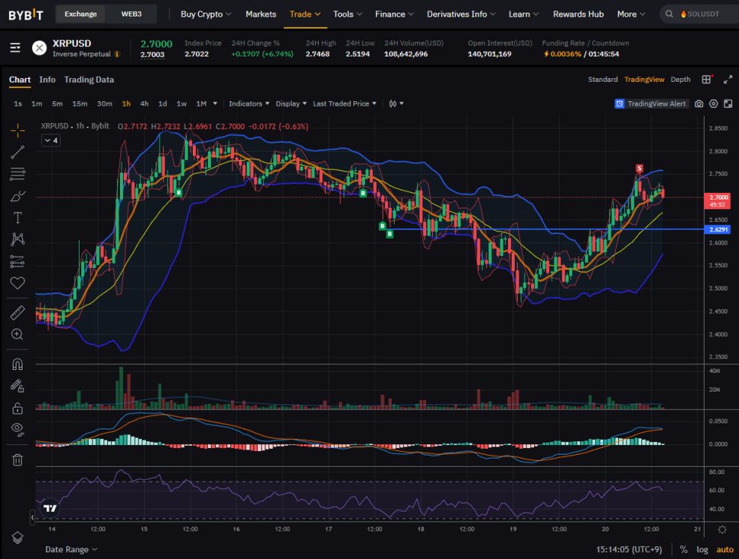Expand the chart panel with arrows icon
This screenshot has width=739, height=559.
[x=728, y=80]
